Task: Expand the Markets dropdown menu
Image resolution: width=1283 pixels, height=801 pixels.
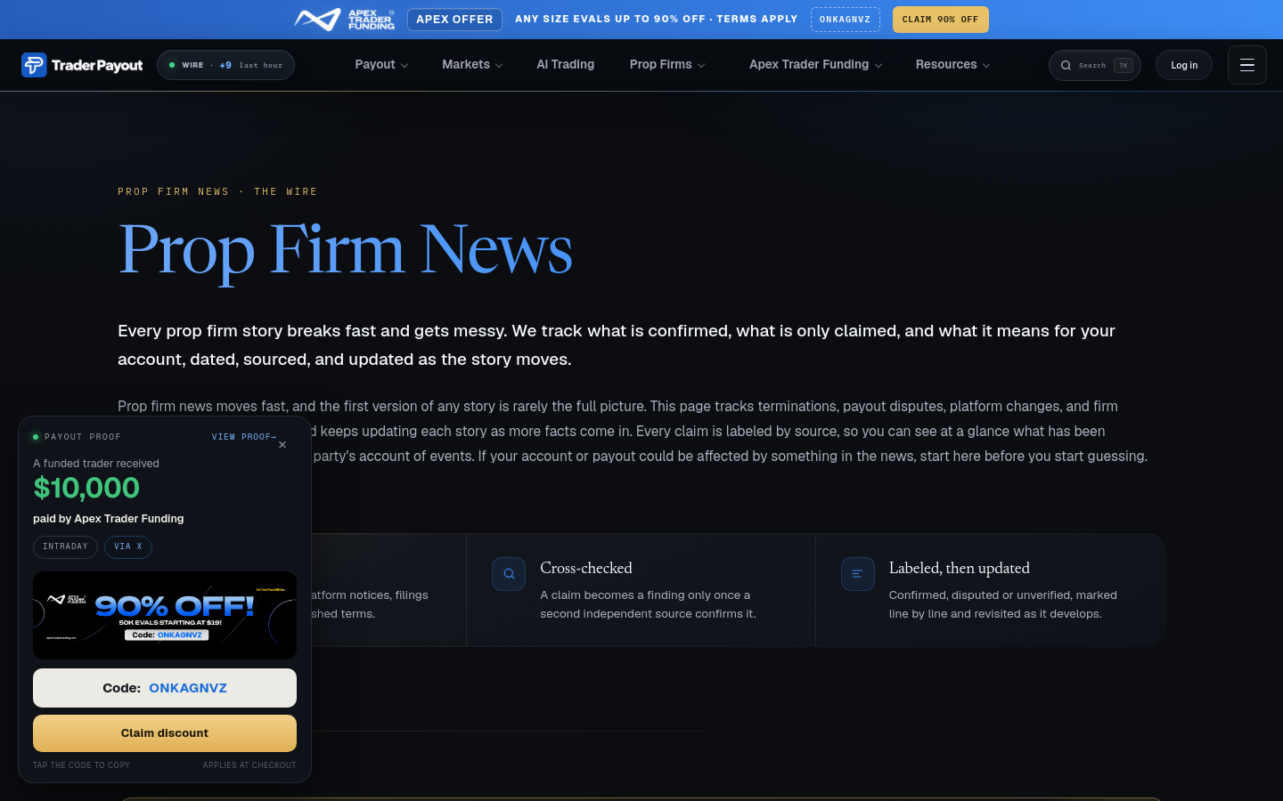Action: click(x=472, y=65)
